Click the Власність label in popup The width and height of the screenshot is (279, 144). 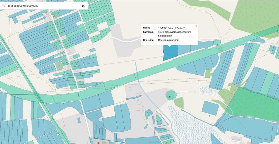pyautogui.click(x=149, y=40)
